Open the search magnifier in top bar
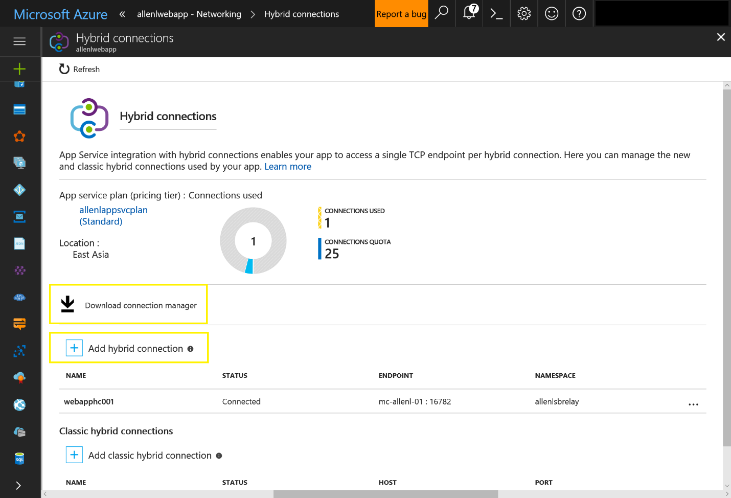Image resolution: width=731 pixels, height=498 pixels. click(x=441, y=13)
